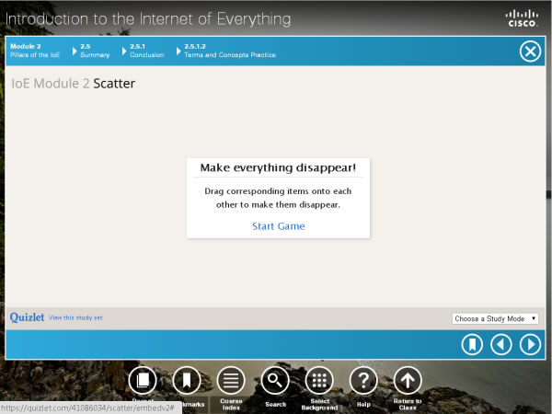Open the Help question mark icon

coord(363,380)
